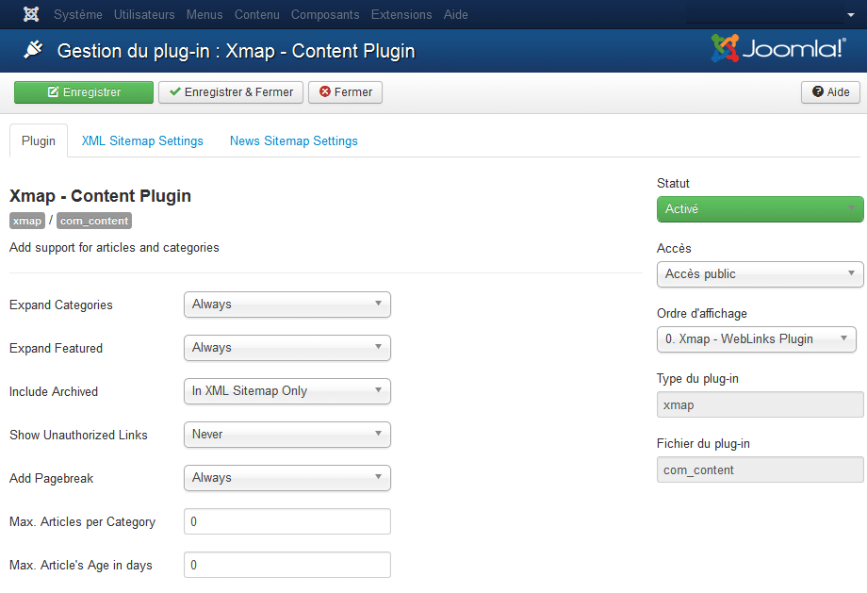Click the Max. Article's Age in days field
This screenshot has width=867, height=593.
click(x=286, y=565)
